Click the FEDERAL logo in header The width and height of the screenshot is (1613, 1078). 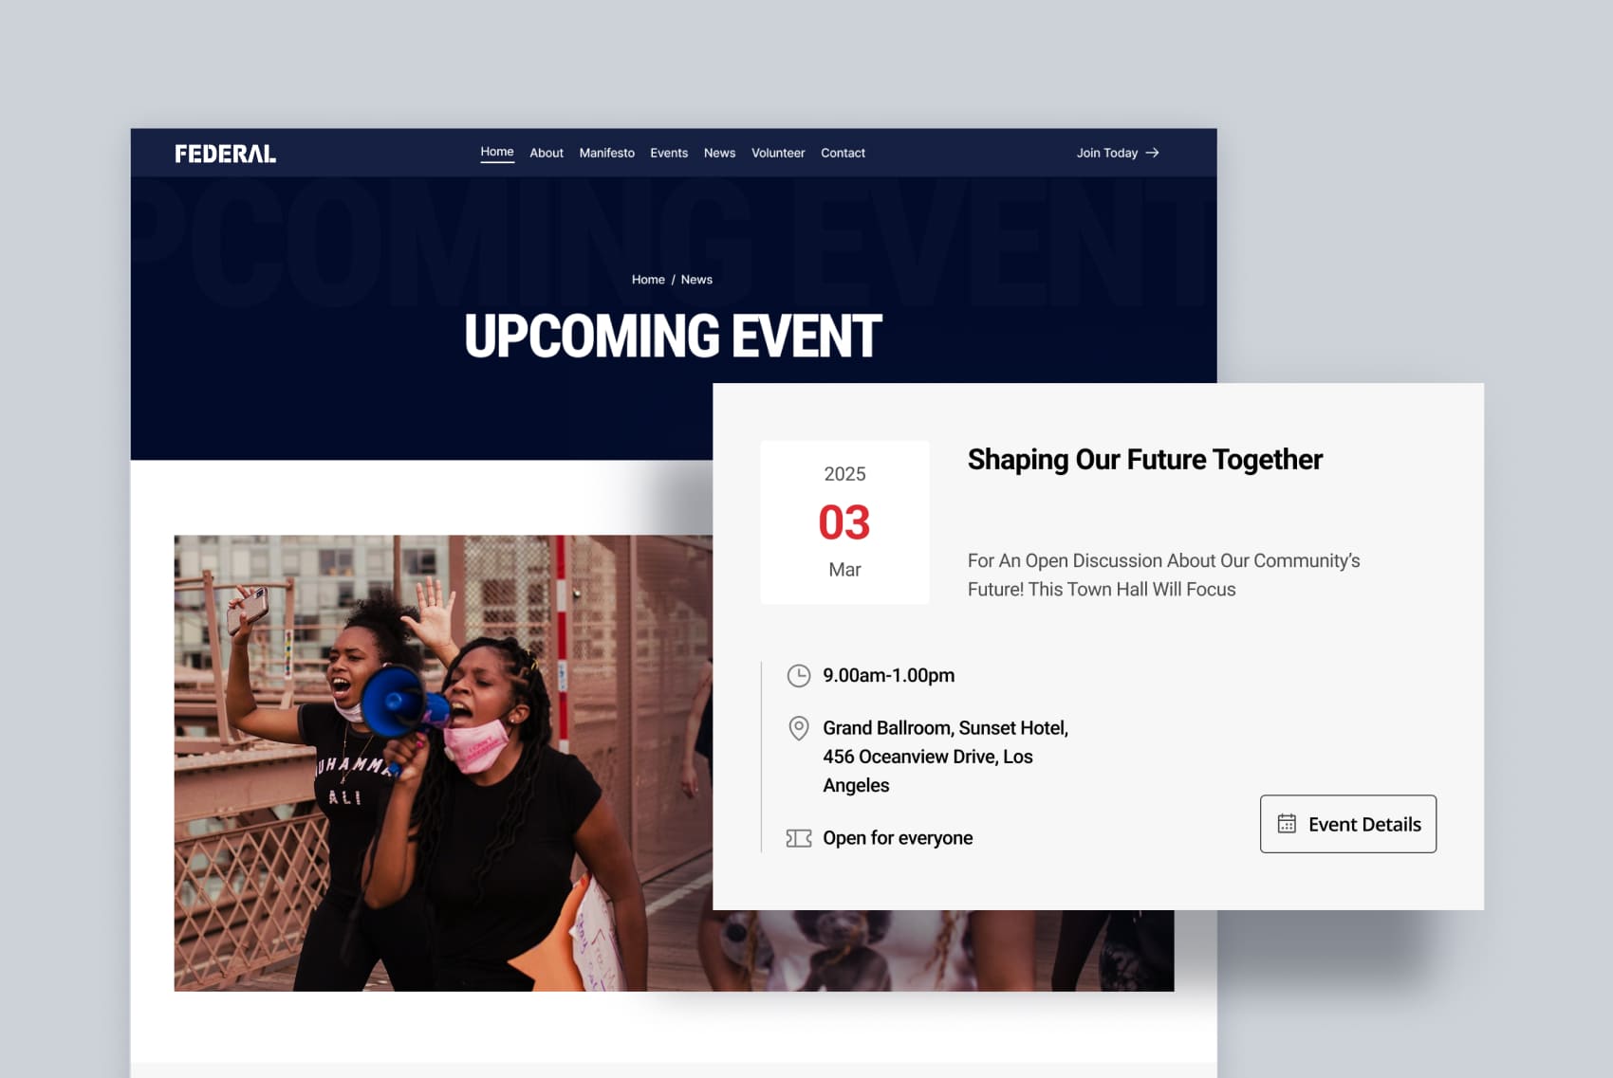[x=225, y=154]
